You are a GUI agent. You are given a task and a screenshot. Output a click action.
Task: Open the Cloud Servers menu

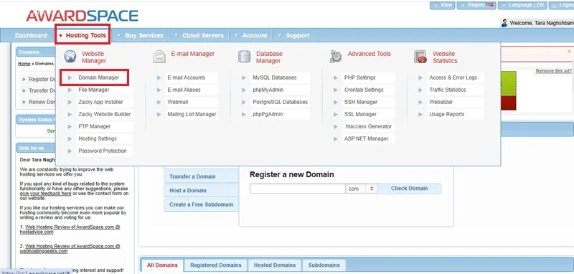(x=199, y=35)
